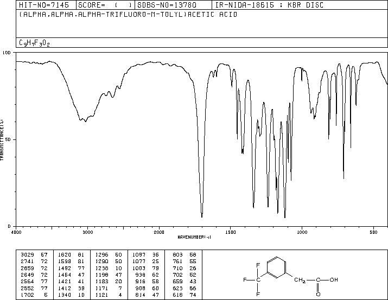Click the TRANSMITTANCE axis title
This screenshot has height=300, width=388.
point(2,140)
